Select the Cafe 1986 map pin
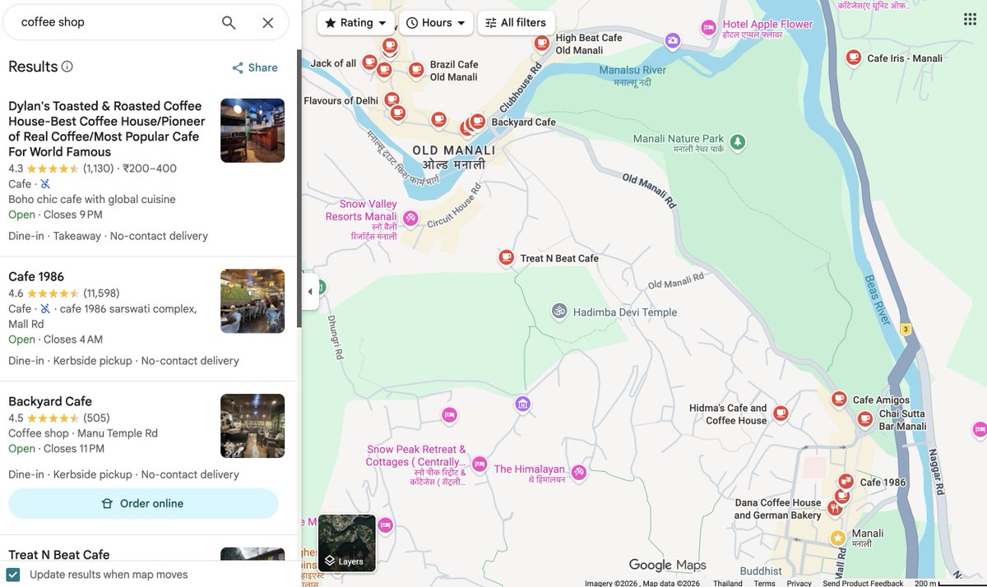Image resolution: width=987 pixels, height=587 pixels. click(x=846, y=481)
